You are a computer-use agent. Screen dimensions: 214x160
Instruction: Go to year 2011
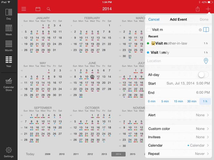tap(76, 154)
